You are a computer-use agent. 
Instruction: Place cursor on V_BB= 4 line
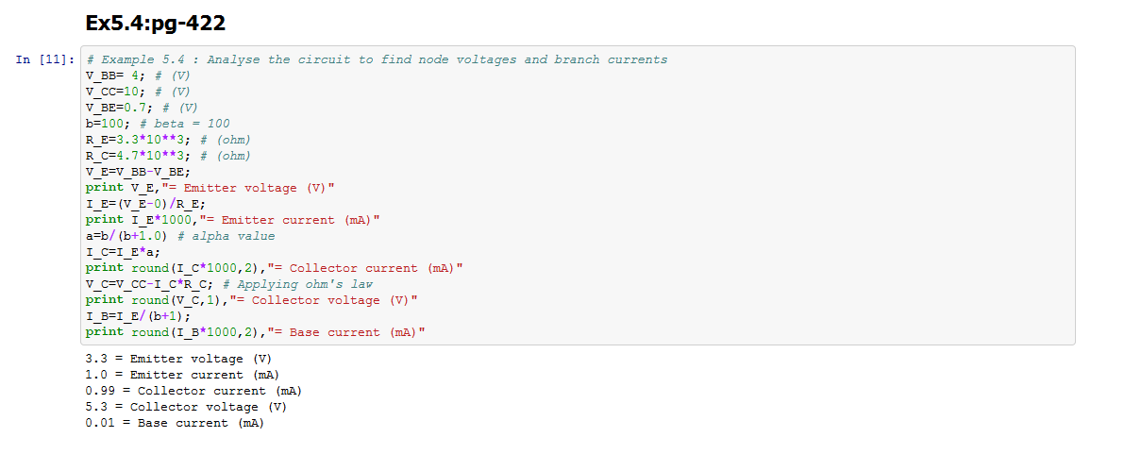(138, 76)
